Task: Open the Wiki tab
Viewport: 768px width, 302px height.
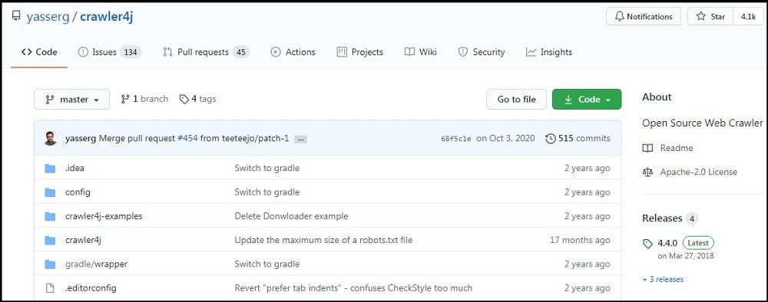Action: [x=420, y=52]
